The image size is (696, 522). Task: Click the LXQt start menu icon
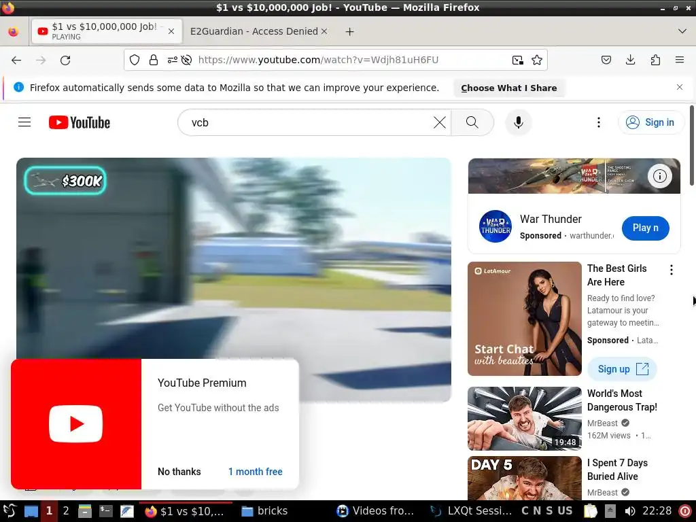tap(10, 511)
